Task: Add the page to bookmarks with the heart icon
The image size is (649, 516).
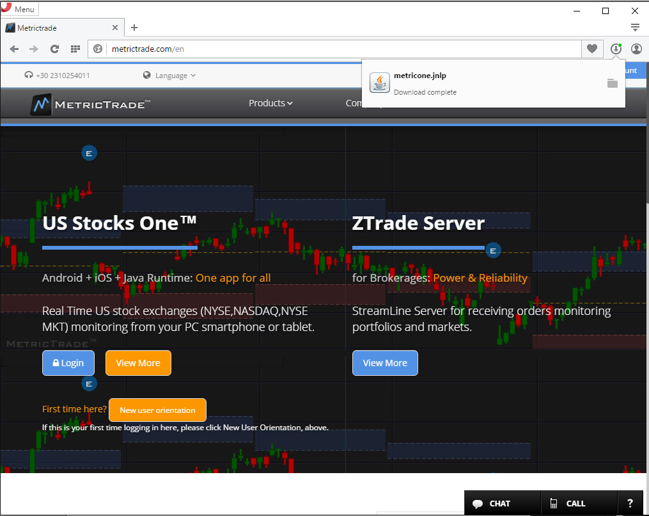Action: (x=592, y=49)
